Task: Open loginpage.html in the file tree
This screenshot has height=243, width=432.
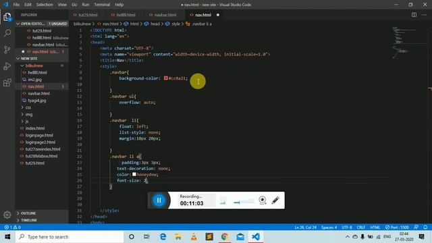Action: [39, 135]
